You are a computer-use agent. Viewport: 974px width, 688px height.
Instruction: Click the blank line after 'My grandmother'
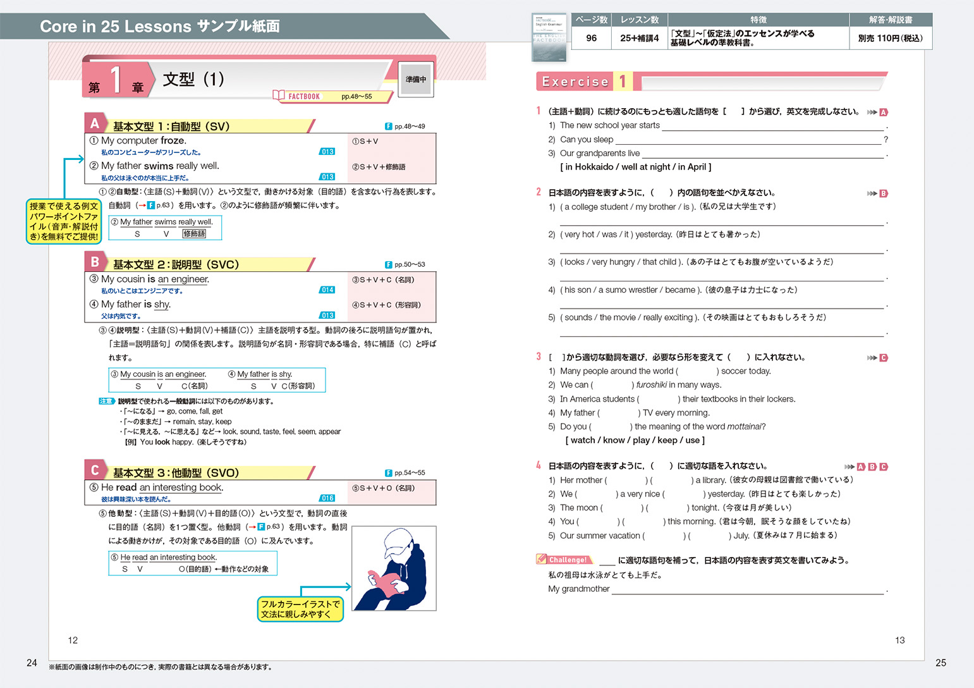point(747,590)
